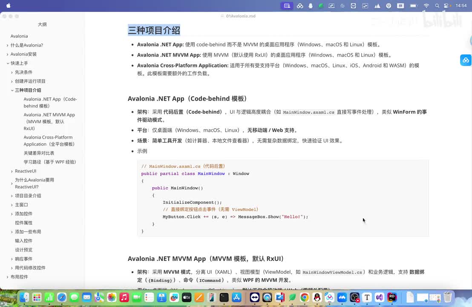Open Safari from the Dock

coord(62,298)
